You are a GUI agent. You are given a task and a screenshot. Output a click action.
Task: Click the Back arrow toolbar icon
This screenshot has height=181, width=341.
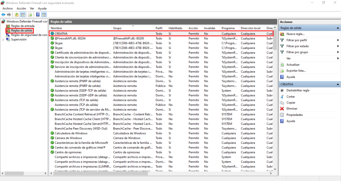click(x=3, y=15)
